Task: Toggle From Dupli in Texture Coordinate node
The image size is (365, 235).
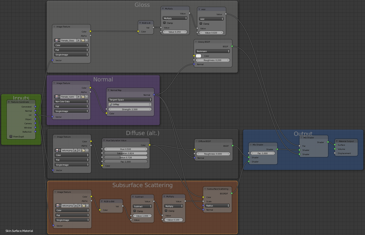Action: (x=11, y=137)
